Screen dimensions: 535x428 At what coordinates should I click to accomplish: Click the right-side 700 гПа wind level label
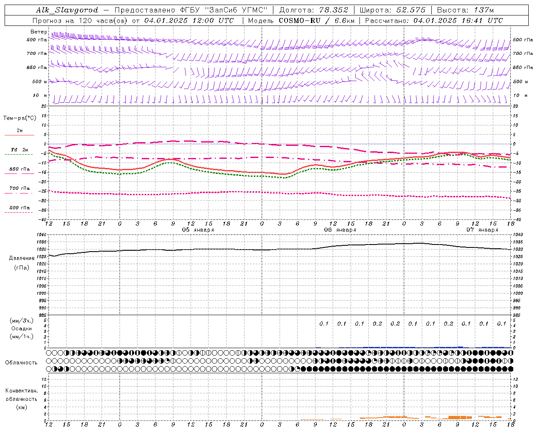pos(523,53)
